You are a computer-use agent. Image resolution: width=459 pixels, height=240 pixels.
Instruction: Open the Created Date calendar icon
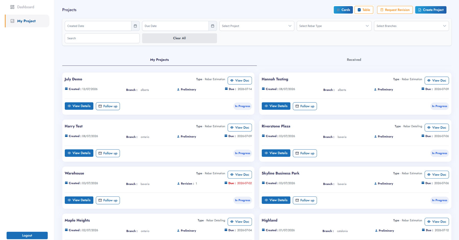[x=135, y=26]
